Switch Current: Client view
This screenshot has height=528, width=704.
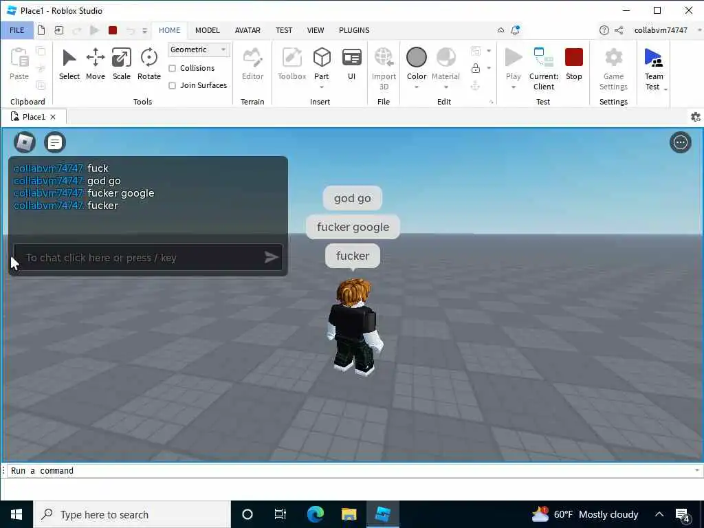(x=544, y=69)
